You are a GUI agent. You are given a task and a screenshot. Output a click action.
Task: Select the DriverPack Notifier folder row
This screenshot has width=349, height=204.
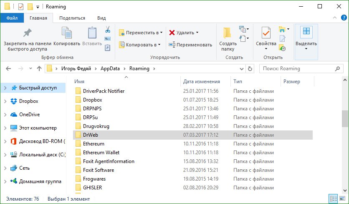(x=193, y=91)
